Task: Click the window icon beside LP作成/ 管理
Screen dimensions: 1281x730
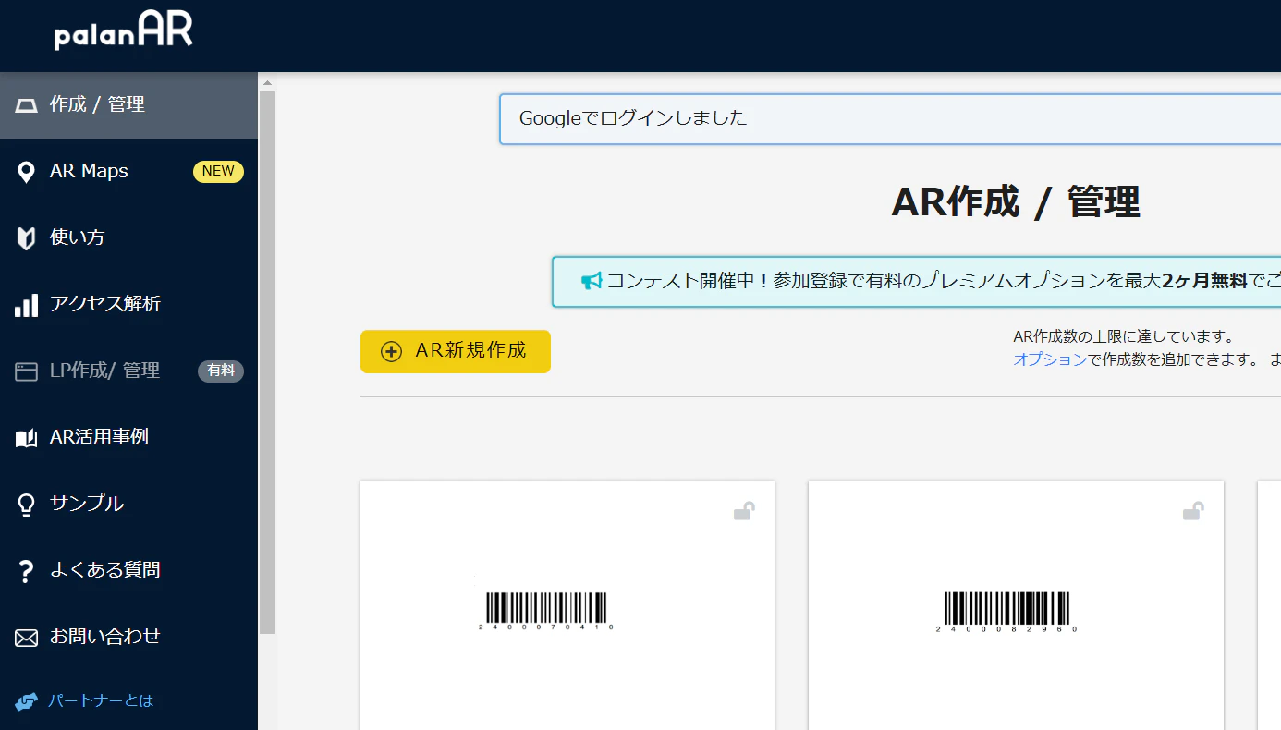Action: (x=26, y=371)
